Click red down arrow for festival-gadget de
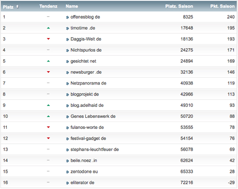Screen dimensions: 238x189 [49, 138]
